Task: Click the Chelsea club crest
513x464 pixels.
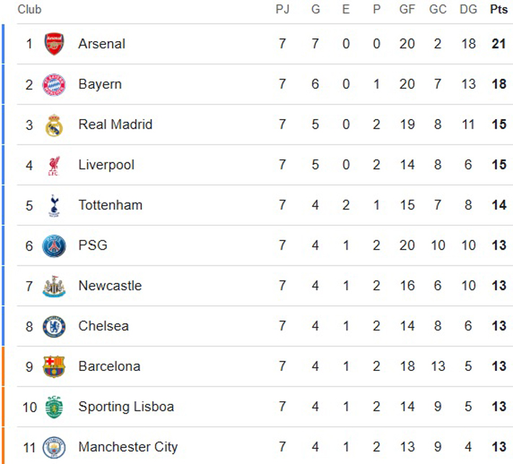Action: click(x=54, y=326)
